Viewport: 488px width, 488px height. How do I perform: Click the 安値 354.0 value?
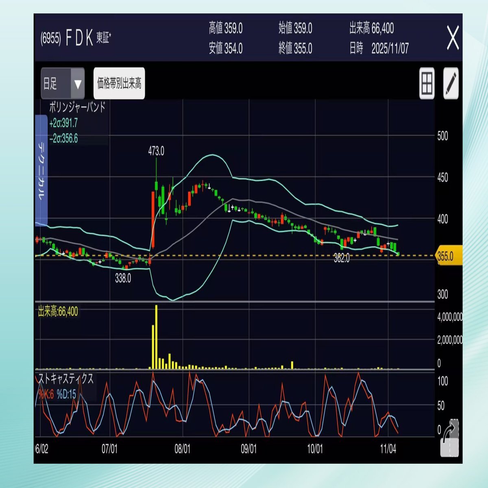click(226, 48)
